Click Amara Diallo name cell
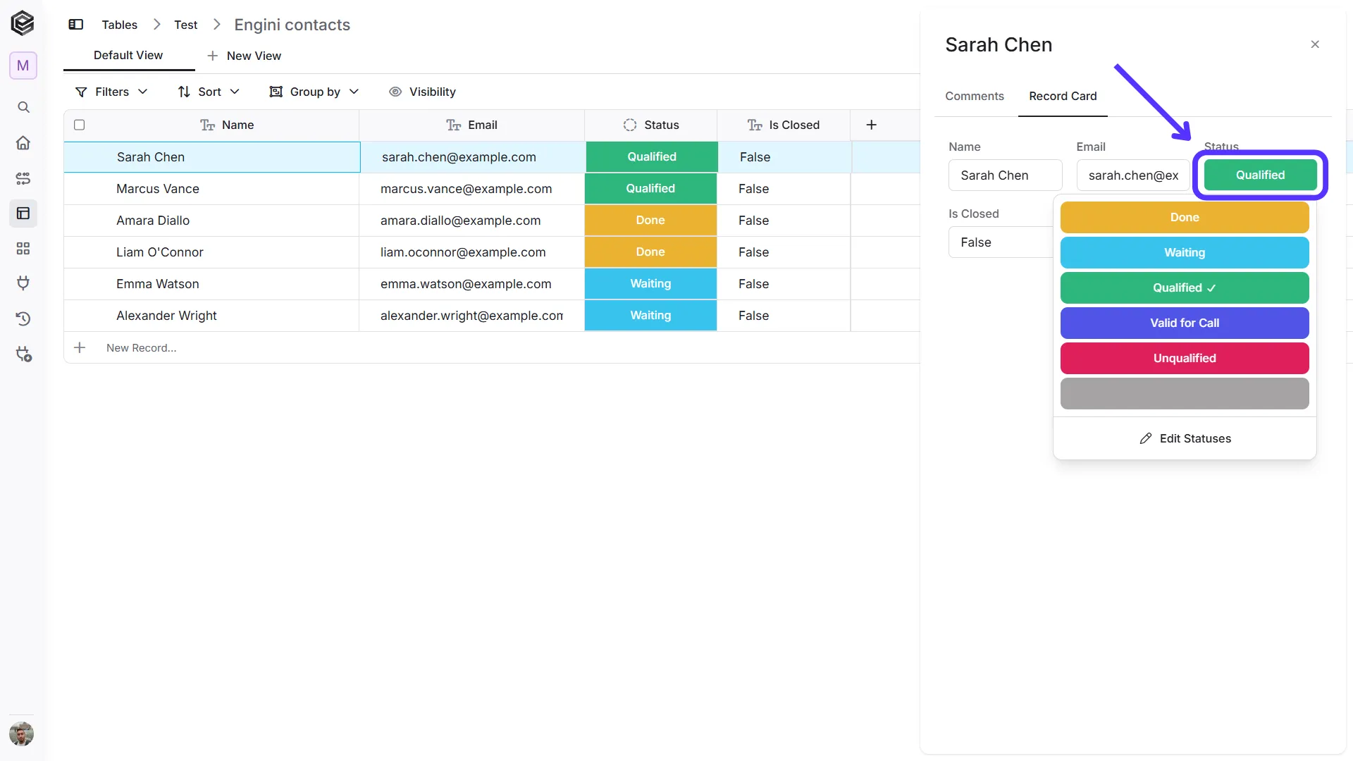The width and height of the screenshot is (1353, 761). pyautogui.click(x=211, y=221)
